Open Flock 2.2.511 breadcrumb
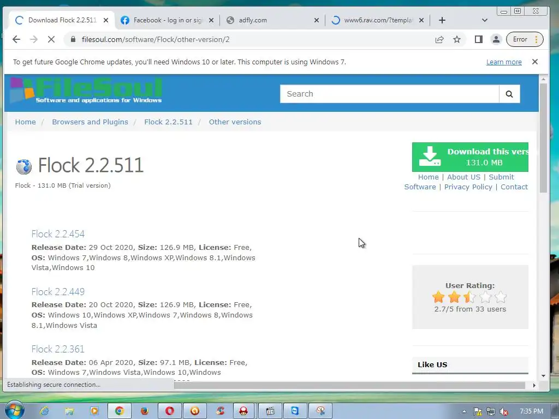 (168, 122)
